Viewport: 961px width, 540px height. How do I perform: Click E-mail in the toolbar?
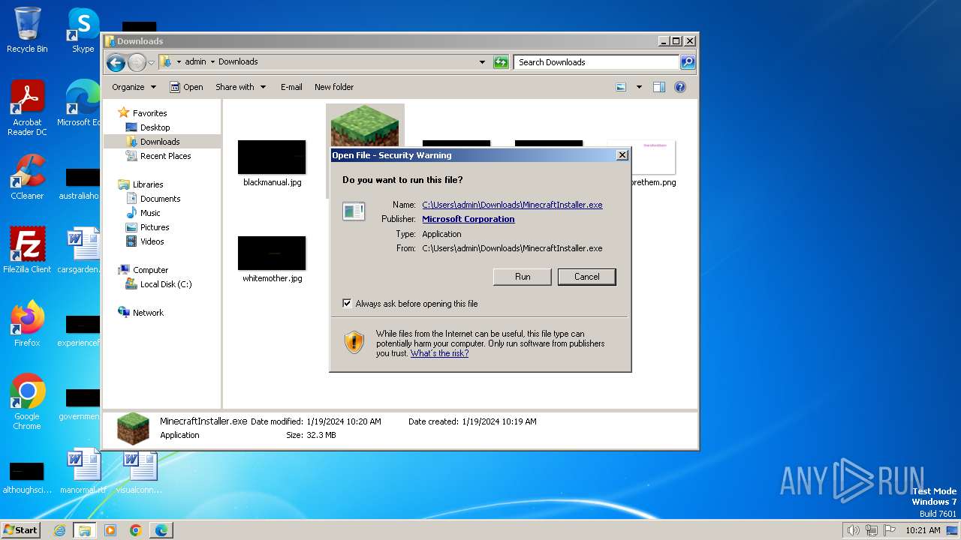291,87
